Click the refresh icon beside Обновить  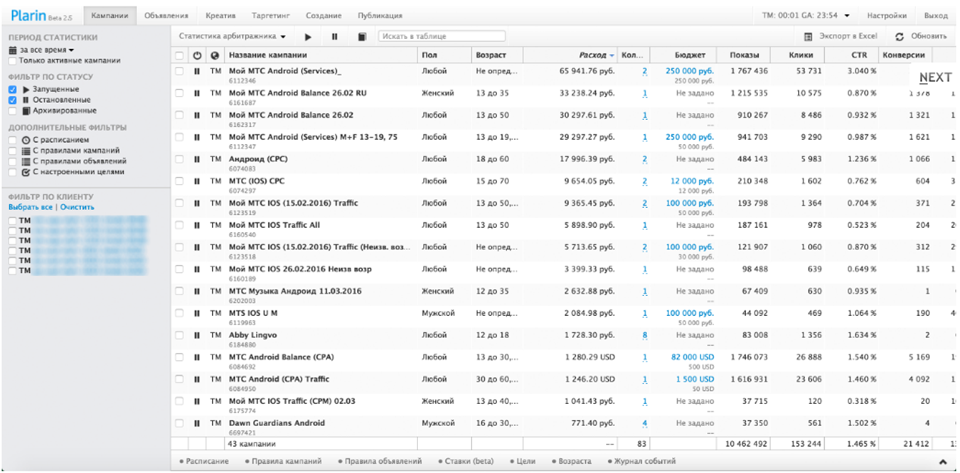tap(900, 36)
